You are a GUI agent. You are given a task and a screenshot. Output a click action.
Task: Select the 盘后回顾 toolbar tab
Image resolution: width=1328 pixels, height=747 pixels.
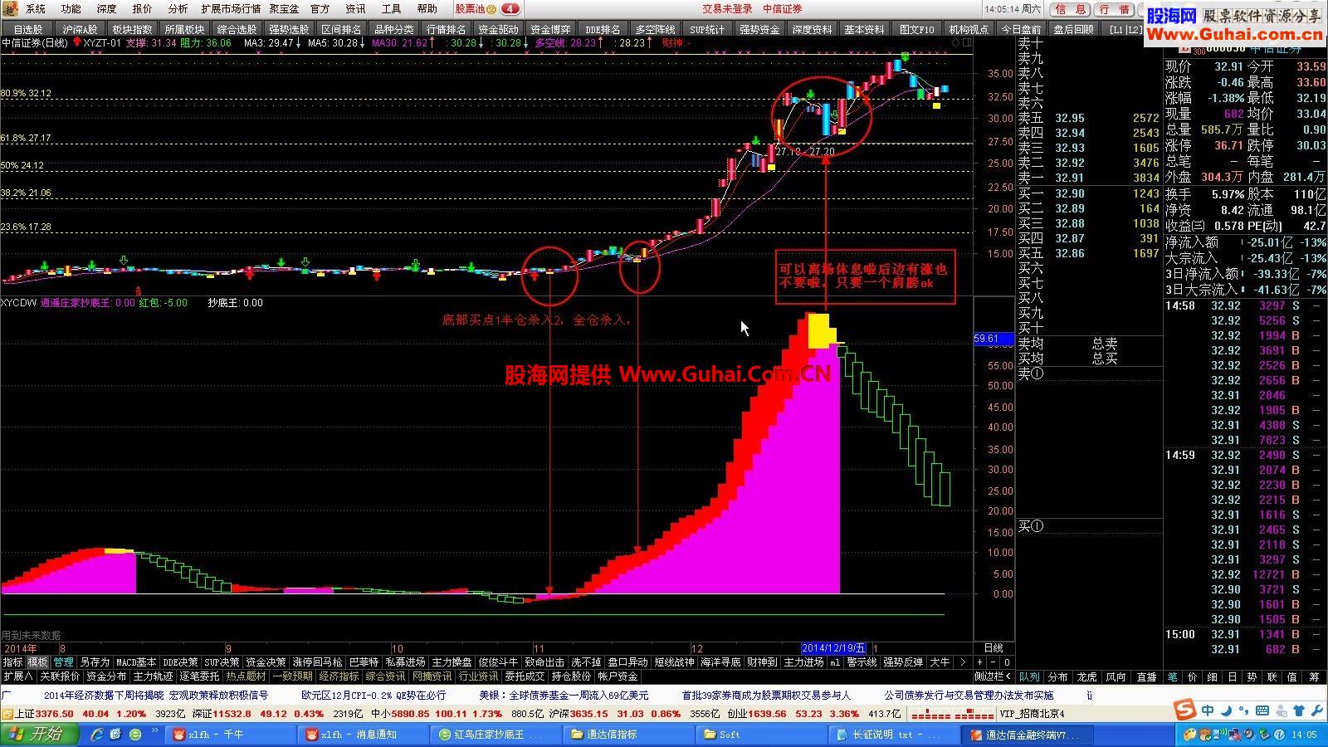click(x=1073, y=29)
